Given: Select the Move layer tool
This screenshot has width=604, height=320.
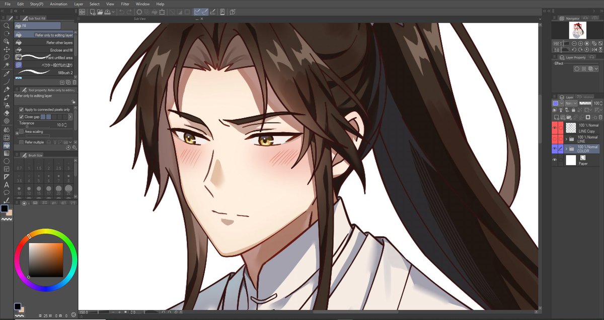Looking at the screenshot, I should 7,49.
